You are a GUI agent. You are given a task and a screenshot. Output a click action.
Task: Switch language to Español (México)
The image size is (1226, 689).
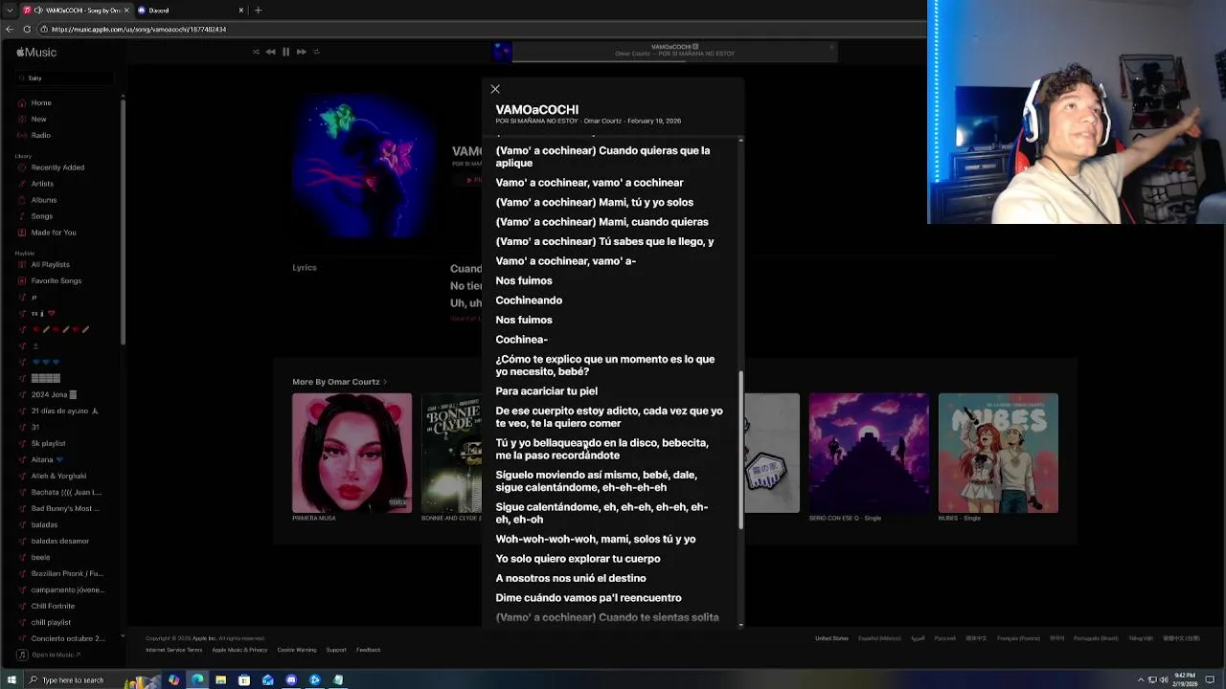[x=879, y=638]
